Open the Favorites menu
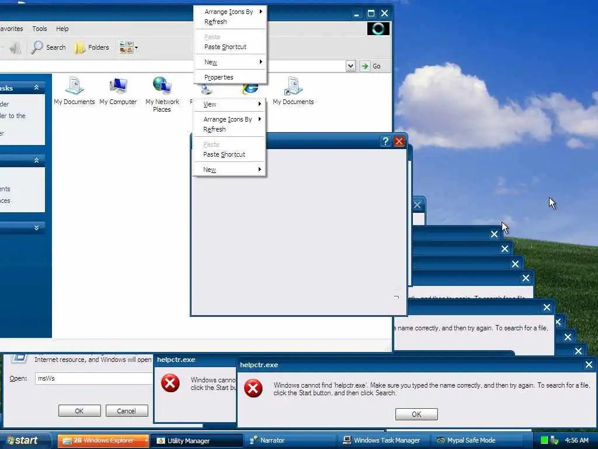The height and width of the screenshot is (449, 598). [x=12, y=29]
